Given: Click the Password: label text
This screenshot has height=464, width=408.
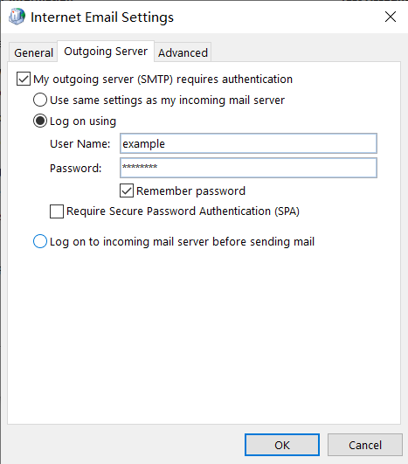Looking at the screenshot, I should (75, 168).
